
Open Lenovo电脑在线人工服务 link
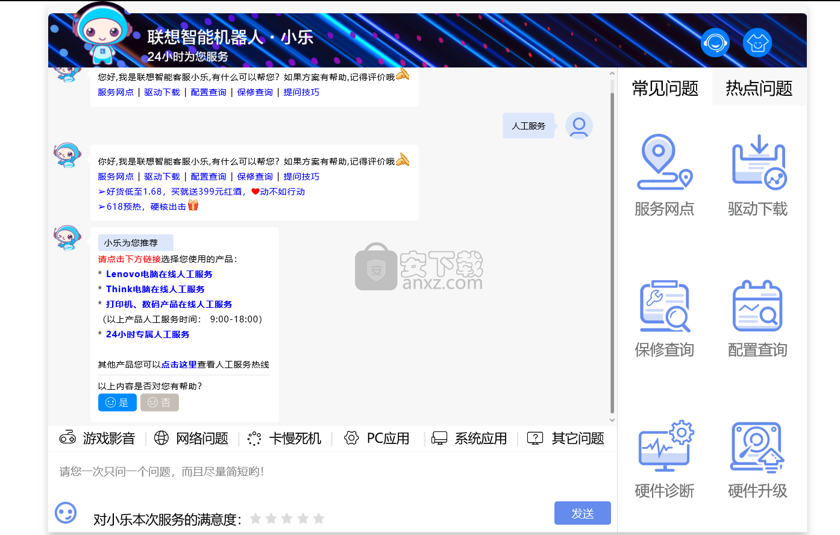(x=159, y=274)
